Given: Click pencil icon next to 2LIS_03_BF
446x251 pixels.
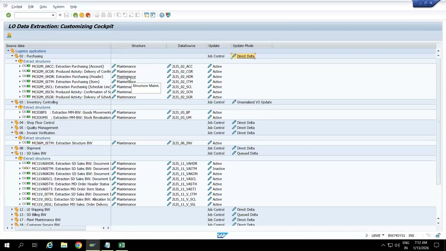Looking at the screenshot, I should click(169, 112).
